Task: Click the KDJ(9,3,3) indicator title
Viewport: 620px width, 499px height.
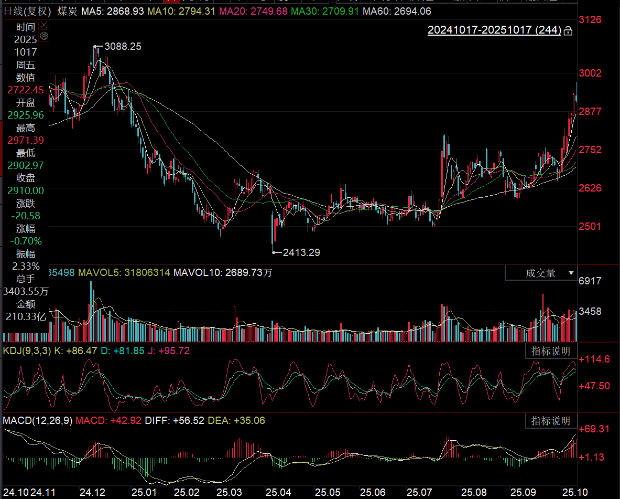Action: 27,350
